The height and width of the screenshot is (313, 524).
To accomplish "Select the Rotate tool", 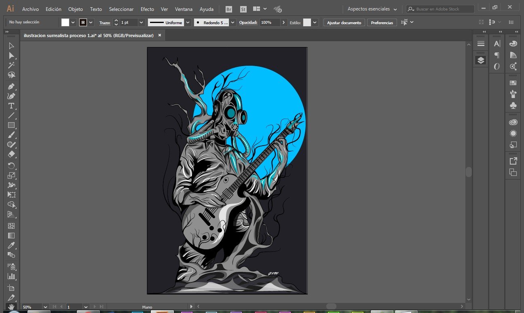I will point(11,166).
